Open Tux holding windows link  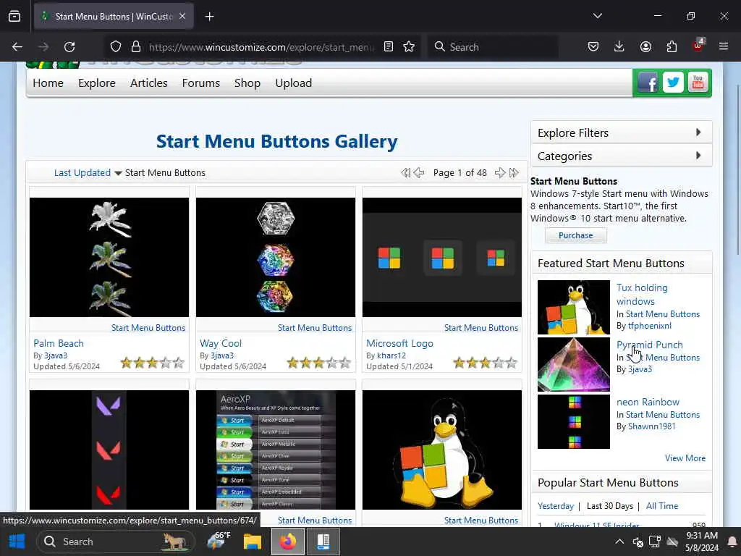coord(642,295)
